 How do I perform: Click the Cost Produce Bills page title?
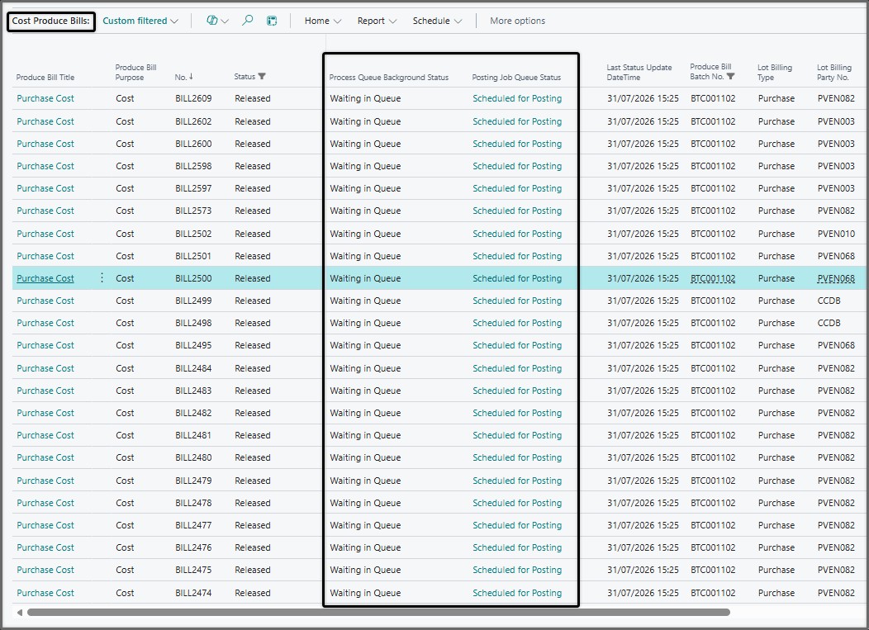(x=51, y=21)
